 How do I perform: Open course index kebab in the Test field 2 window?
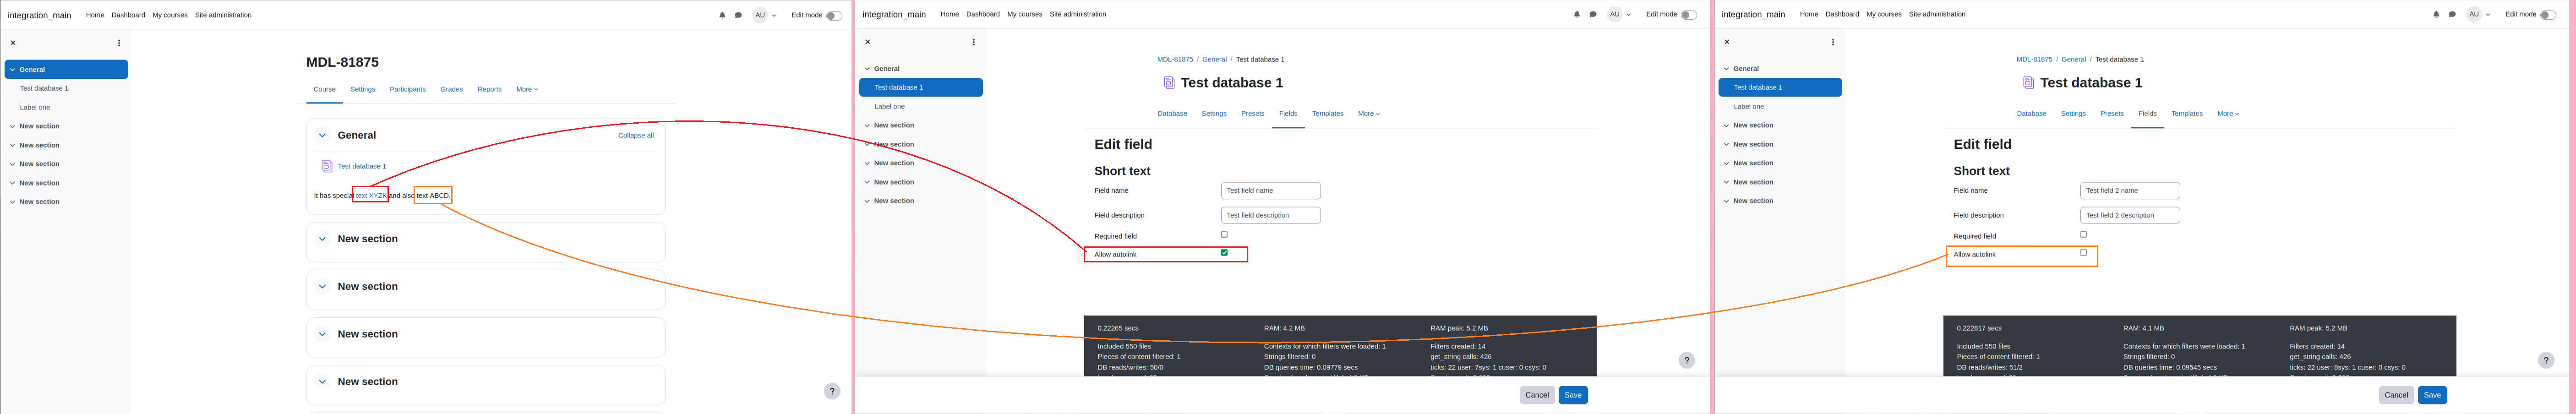click(x=1833, y=42)
